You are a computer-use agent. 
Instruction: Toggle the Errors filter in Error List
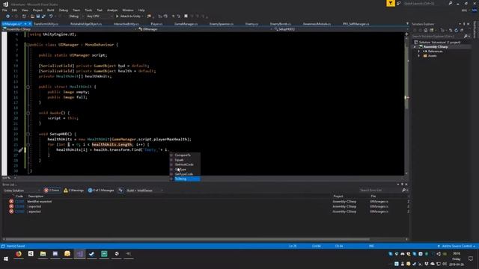(x=52, y=191)
